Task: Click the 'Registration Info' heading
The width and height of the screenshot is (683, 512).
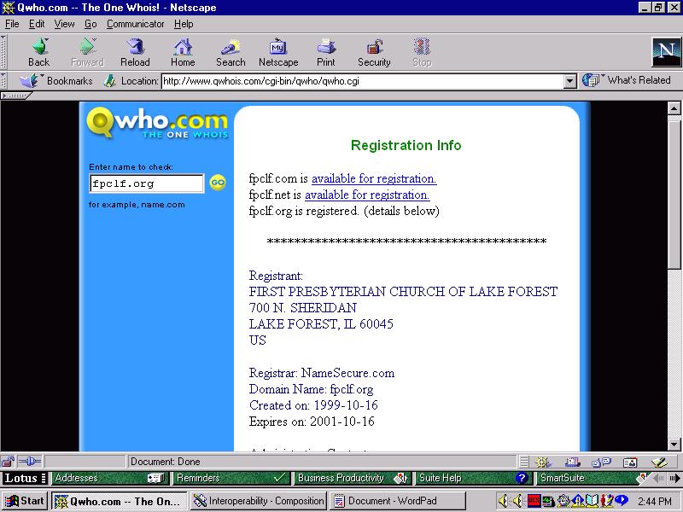Action: click(406, 145)
